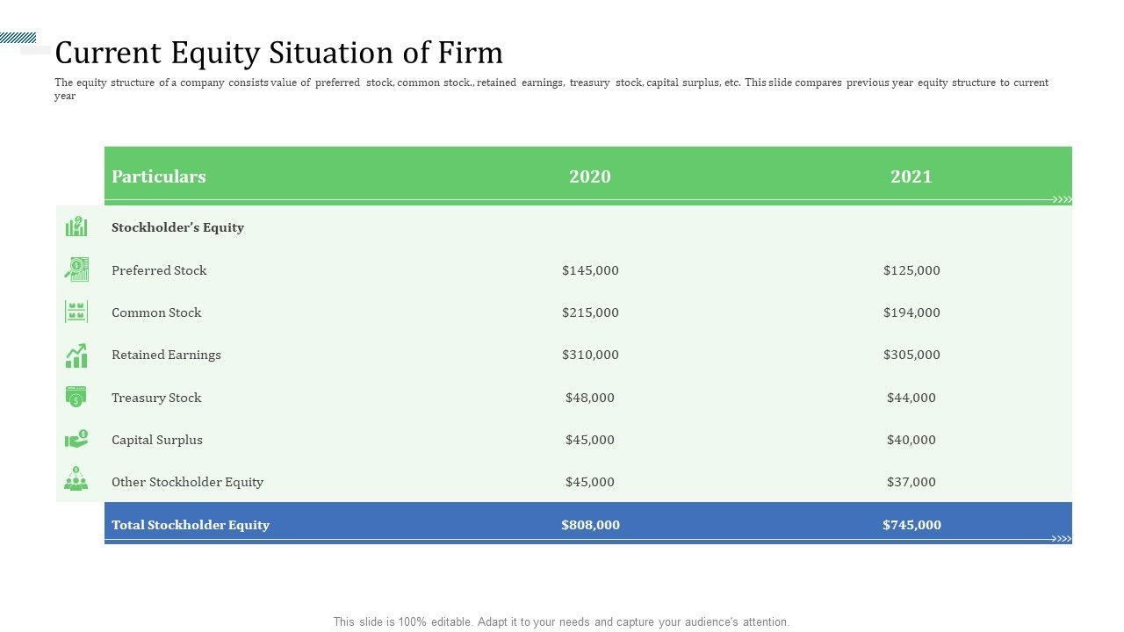Click the Particulars column header
This screenshot has height=632, width=1124.
click(159, 176)
